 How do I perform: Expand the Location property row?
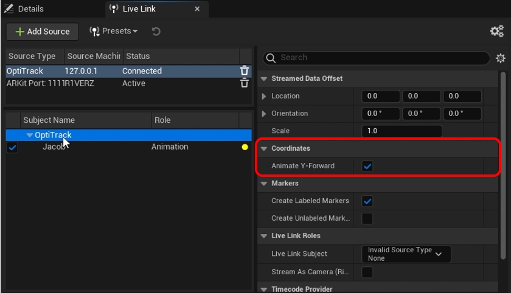coord(263,96)
